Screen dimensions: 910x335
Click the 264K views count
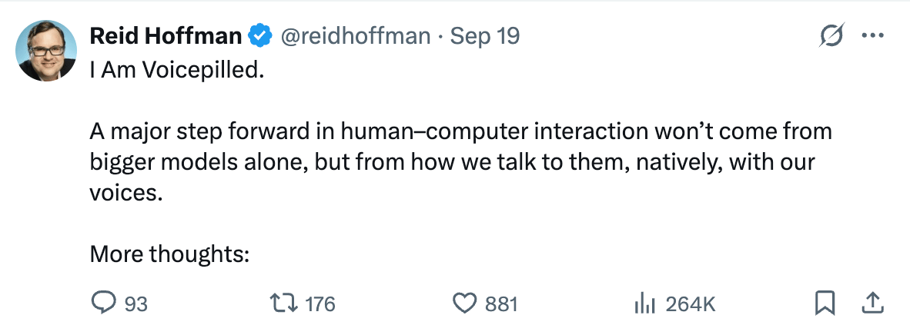(x=691, y=304)
